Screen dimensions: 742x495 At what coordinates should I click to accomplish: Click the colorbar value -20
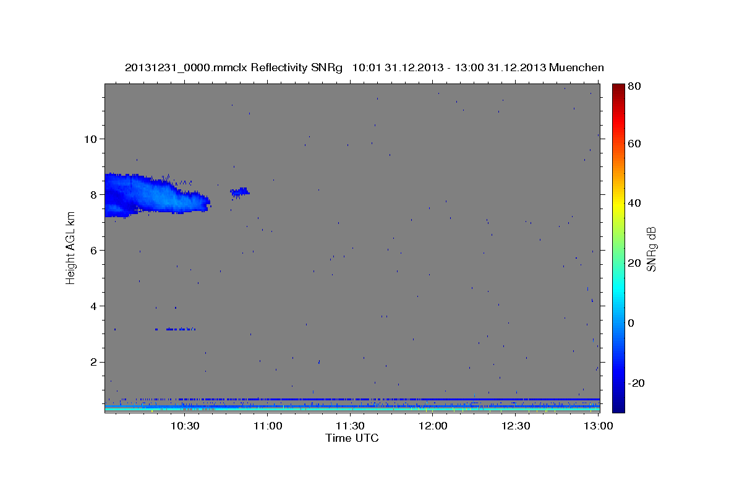click(x=636, y=383)
